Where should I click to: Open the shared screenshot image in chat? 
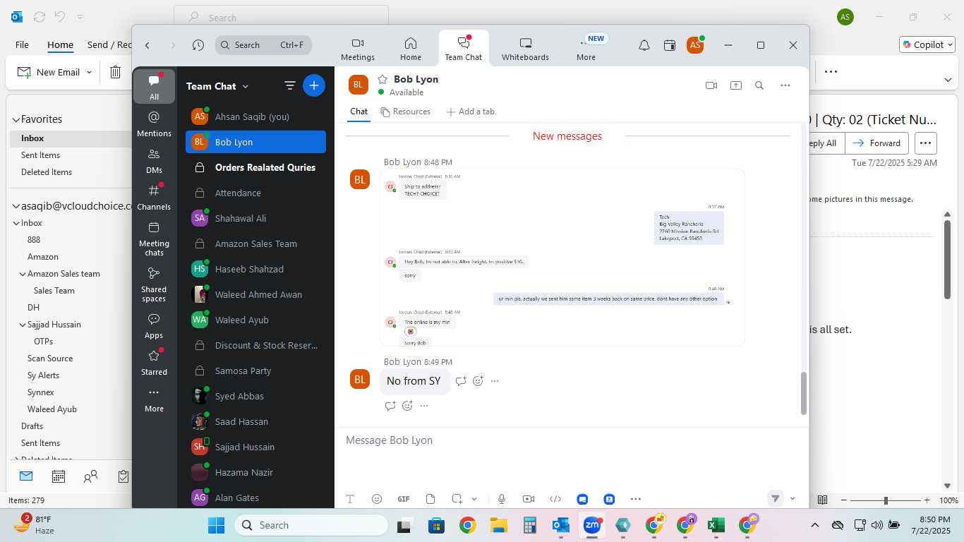tap(562, 258)
